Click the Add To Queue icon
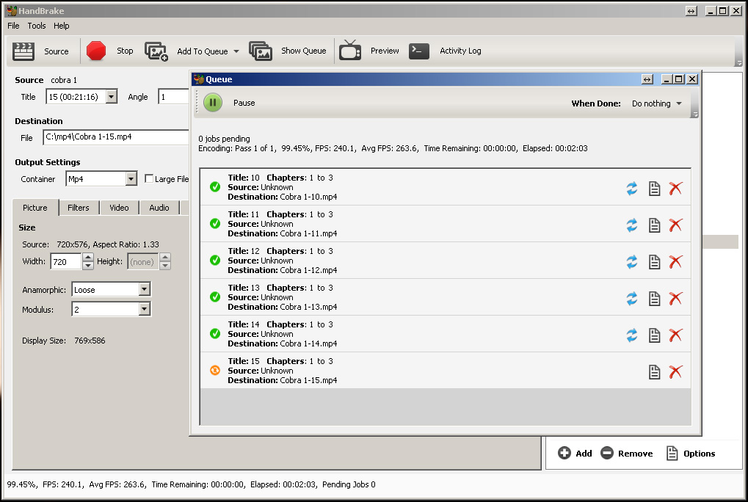 point(156,51)
